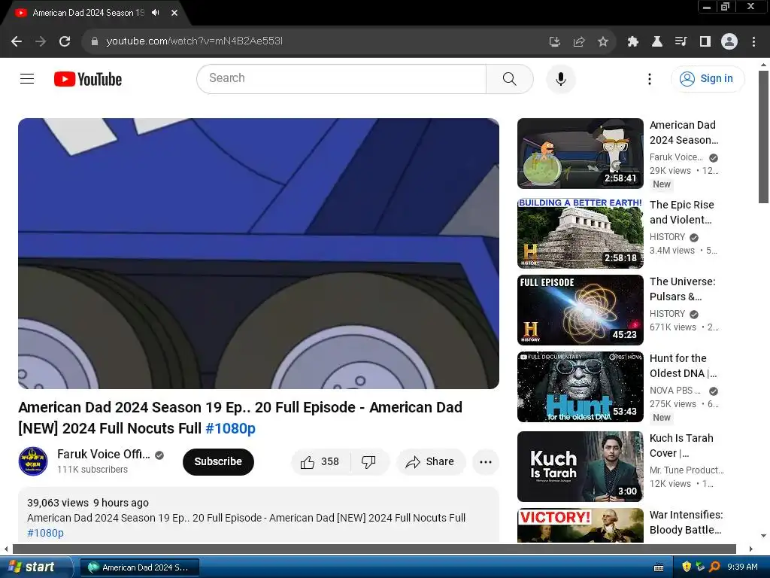Image resolution: width=770 pixels, height=578 pixels.
Task: Open the Windows start button
Action: click(x=35, y=567)
